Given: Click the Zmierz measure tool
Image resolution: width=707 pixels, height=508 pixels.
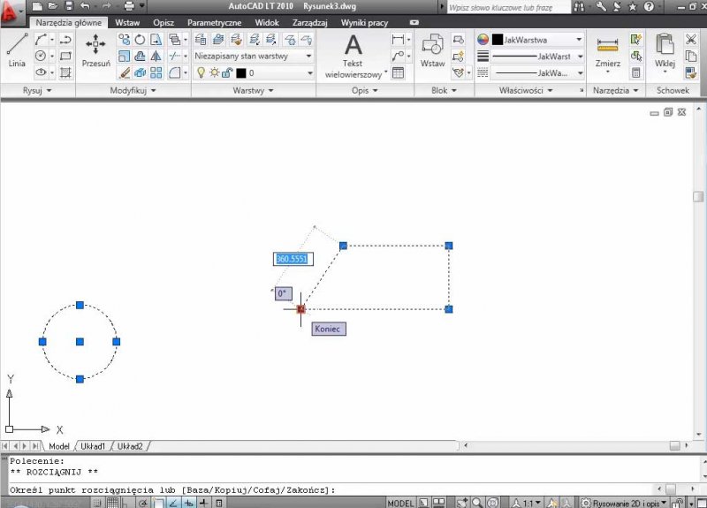Looking at the screenshot, I should (x=607, y=51).
